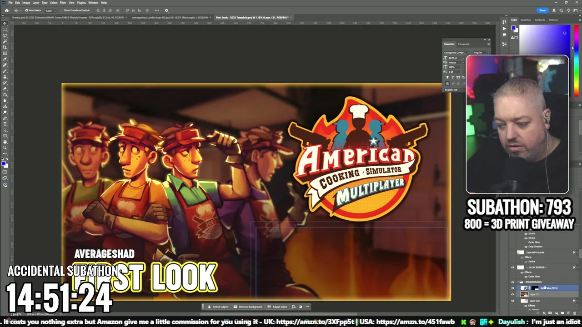Collapse Layer 120 effects list
The width and height of the screenshot is (582, 327).
pyautogui.click(x=577, y=301)
